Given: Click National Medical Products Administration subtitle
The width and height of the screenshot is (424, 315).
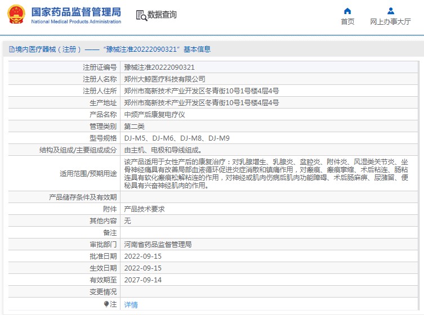Looking at the screenshot, I should [x=76, y=21].
